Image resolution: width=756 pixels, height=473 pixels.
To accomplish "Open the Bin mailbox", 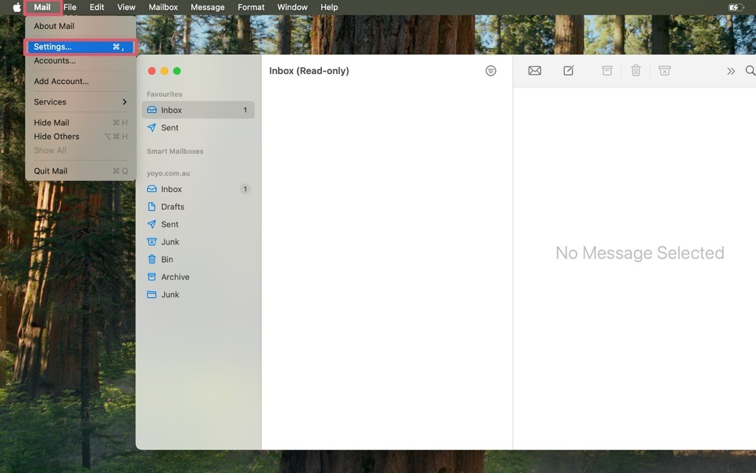I will pyautogui.click(x=198, y=259).
